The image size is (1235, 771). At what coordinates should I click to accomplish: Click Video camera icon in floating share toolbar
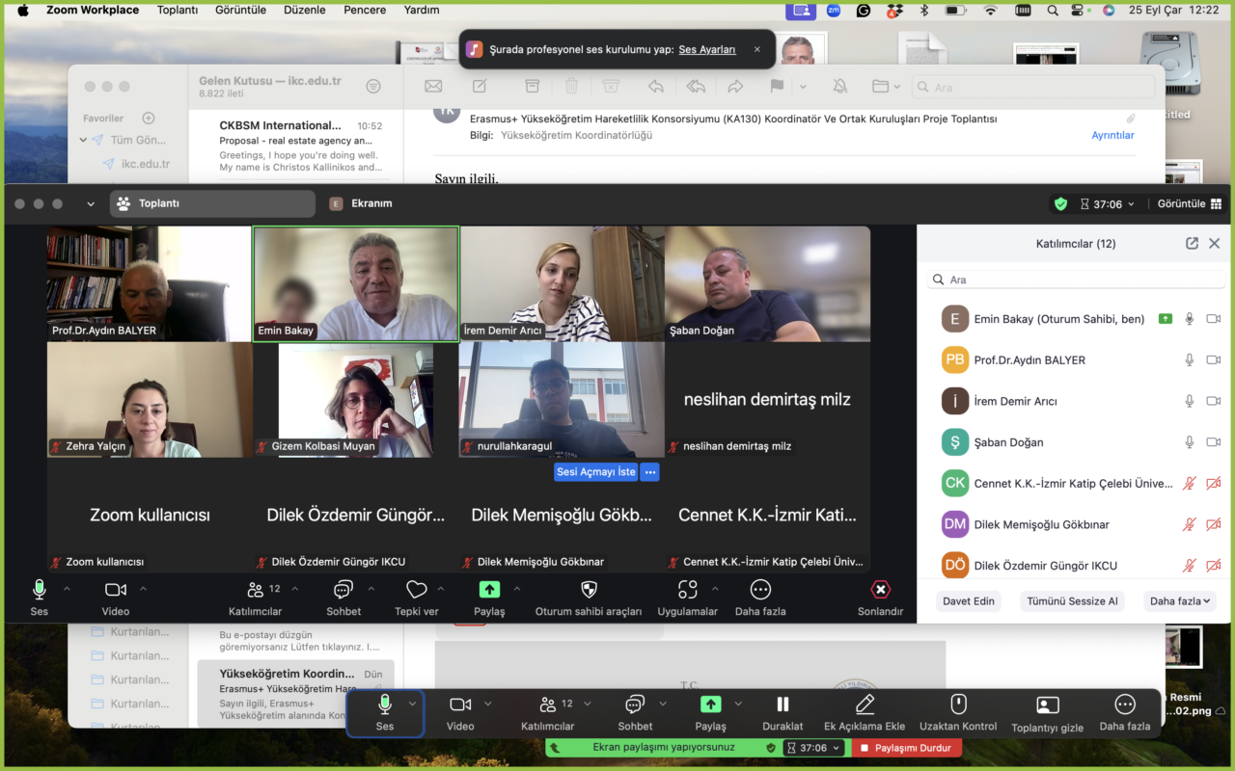(460, 705)
